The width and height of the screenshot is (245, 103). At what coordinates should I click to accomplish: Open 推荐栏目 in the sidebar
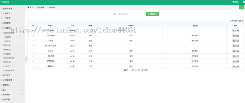coord(7,49)
